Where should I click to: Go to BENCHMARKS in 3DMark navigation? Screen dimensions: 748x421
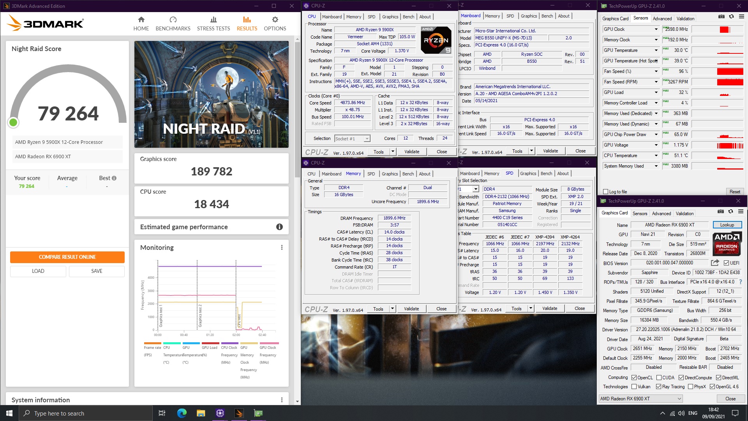coord(173,24)
